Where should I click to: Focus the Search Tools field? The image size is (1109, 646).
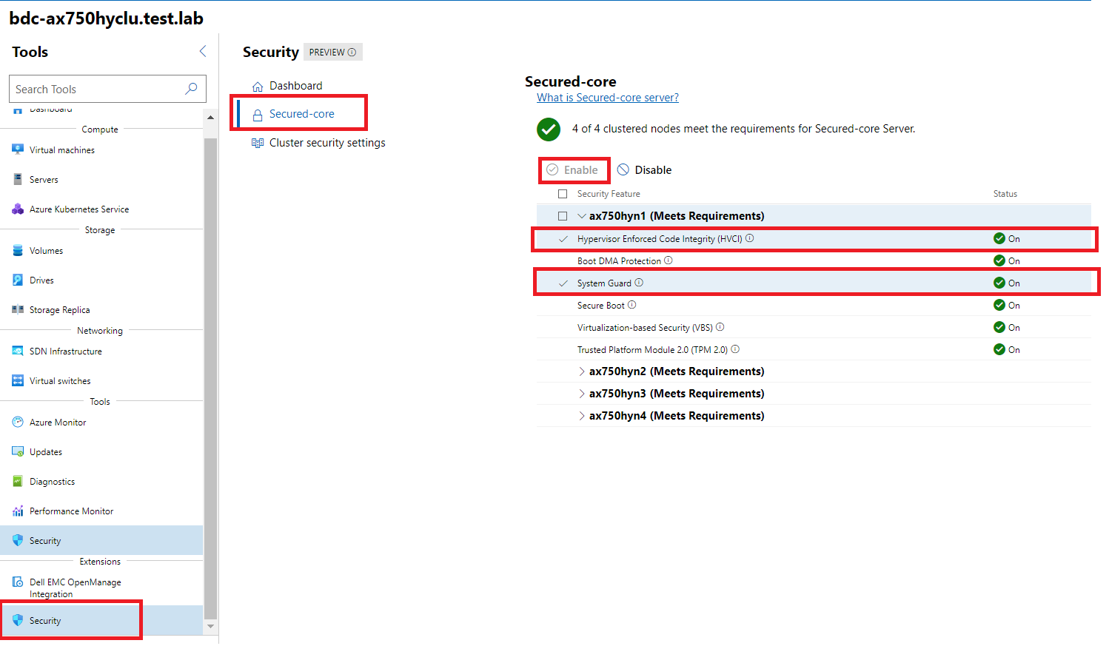(x=107, y=89)
